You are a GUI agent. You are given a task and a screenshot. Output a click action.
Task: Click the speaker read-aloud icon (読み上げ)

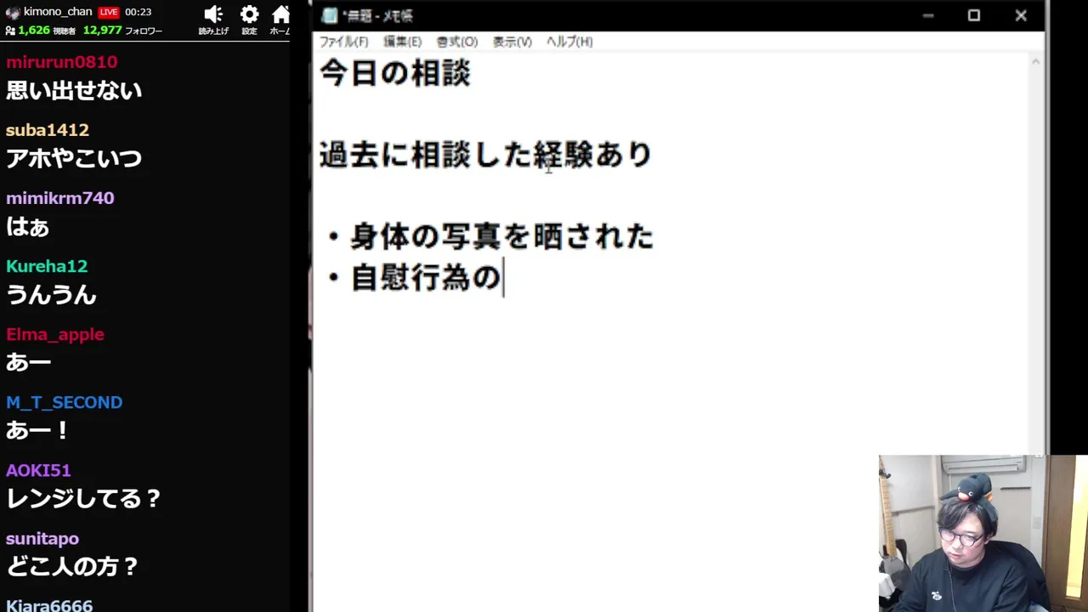coord(213,14)
